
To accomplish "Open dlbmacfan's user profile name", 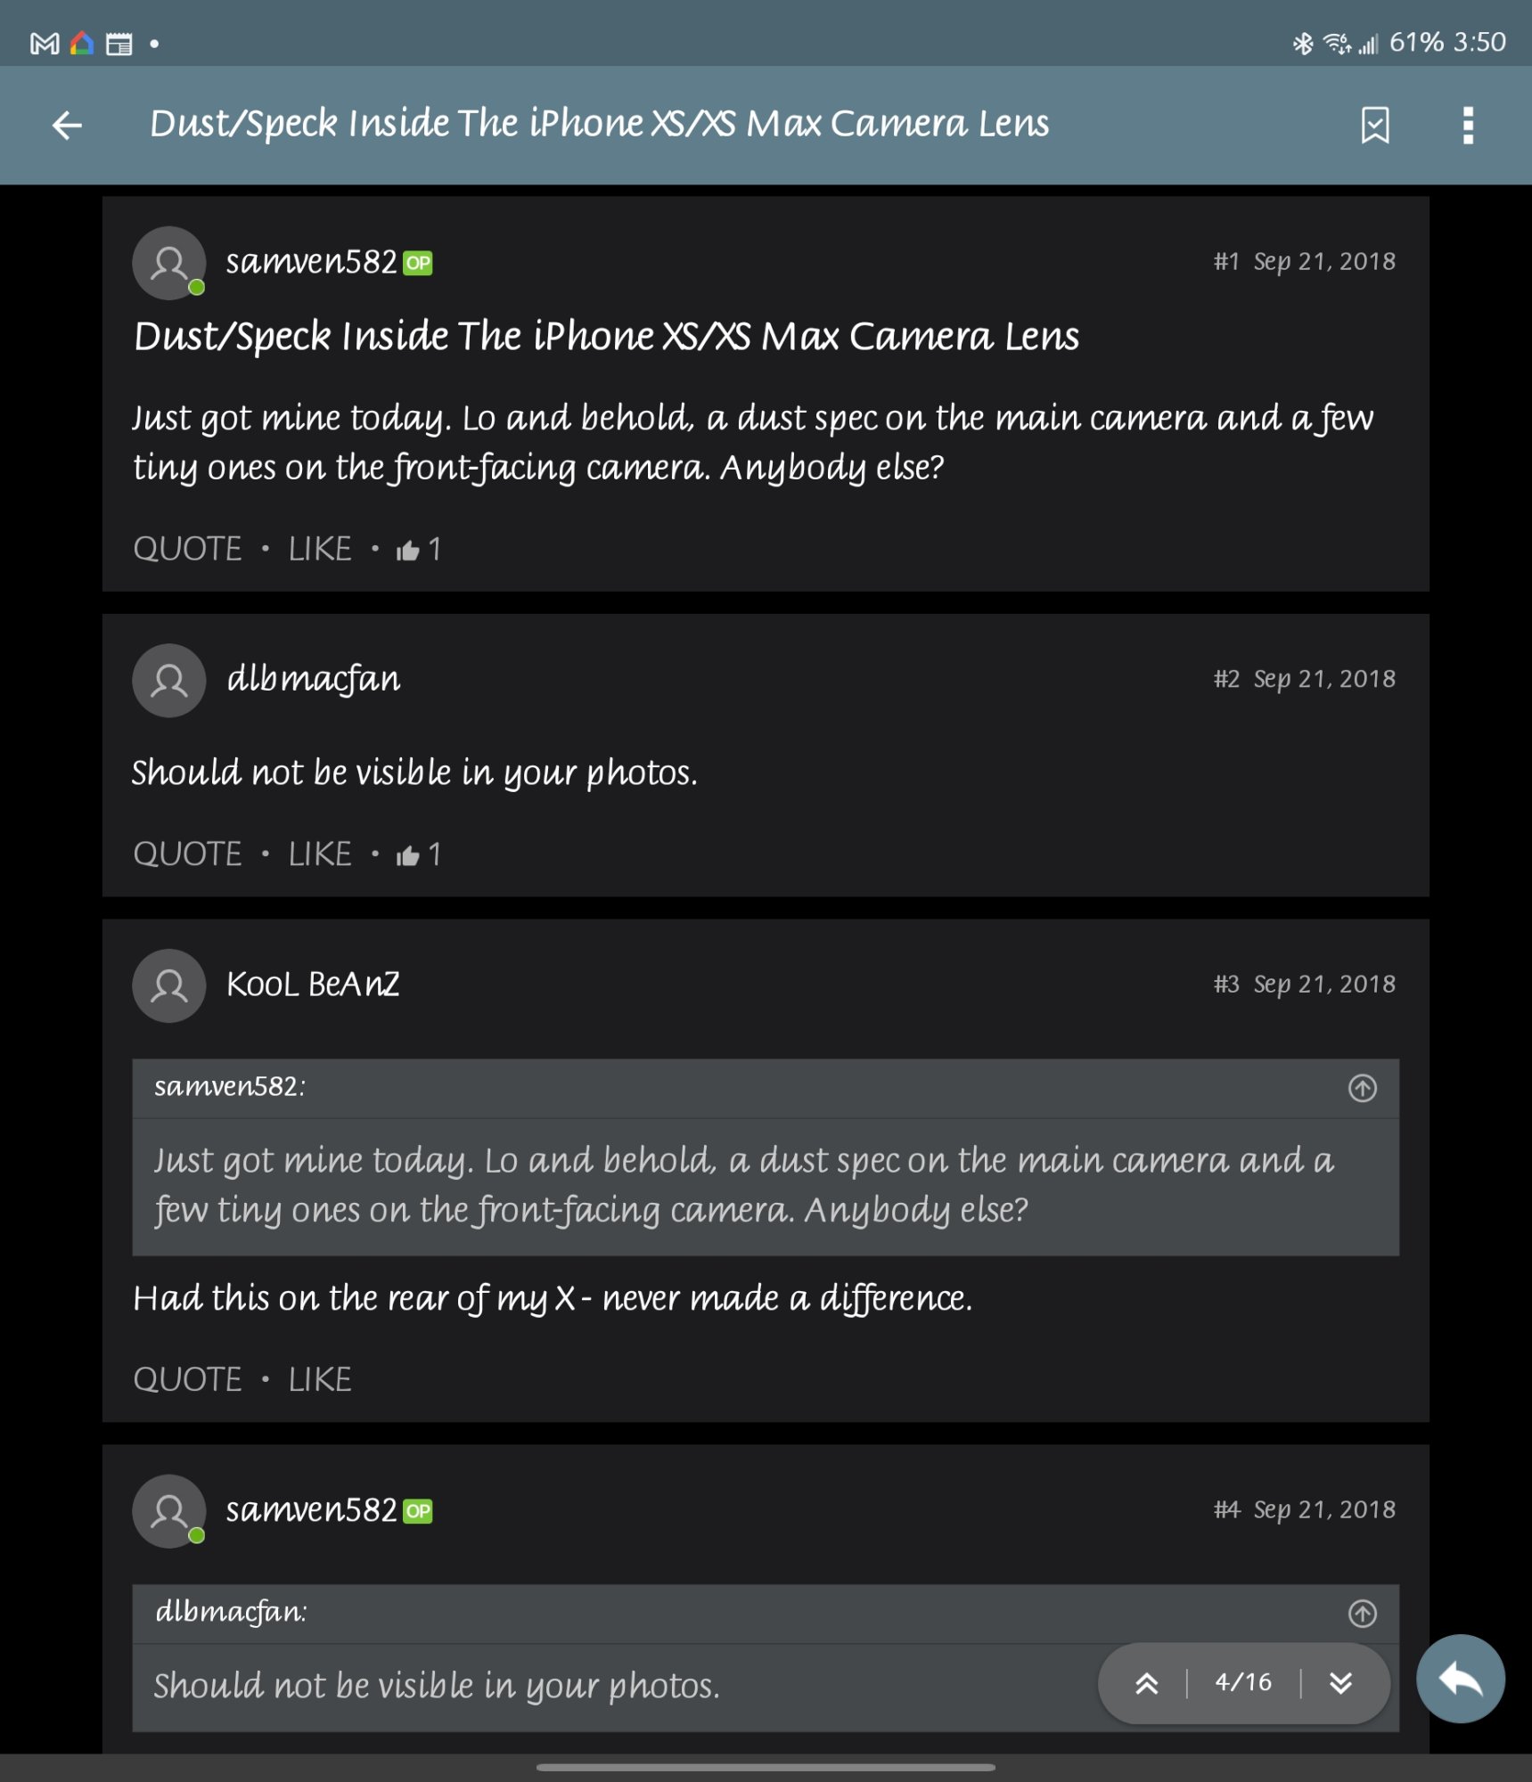I will click(x=314, y=679).
